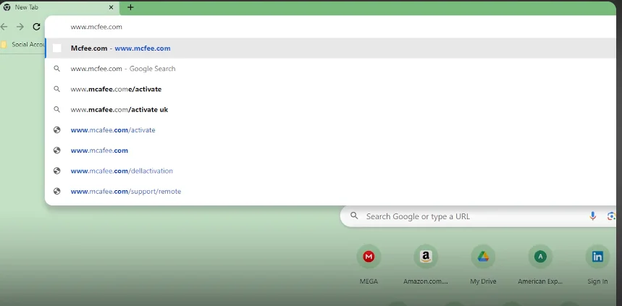Open a new tab with the plus button
622x306 pixels.
pyautogui.click(x=130, y=7)
